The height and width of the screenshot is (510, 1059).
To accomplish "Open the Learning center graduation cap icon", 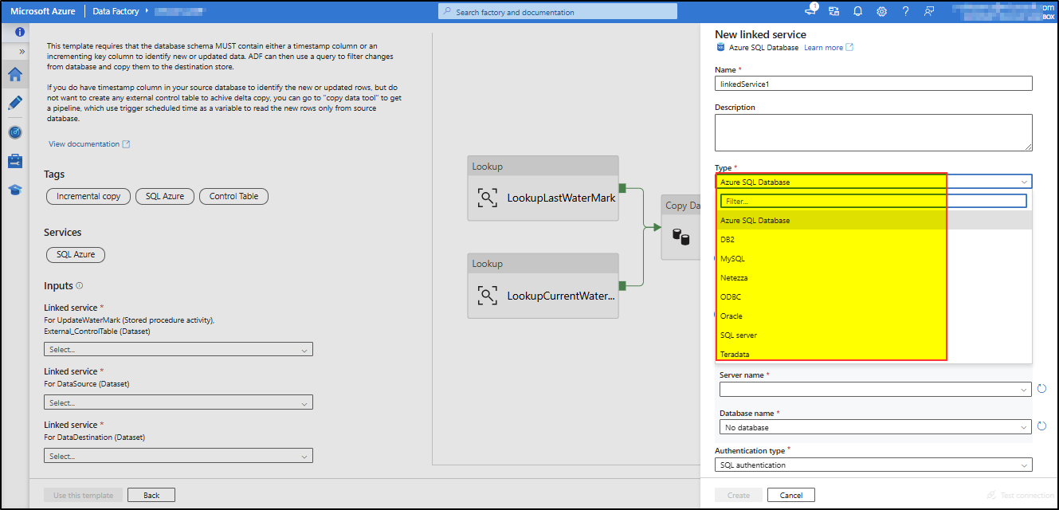I will click(x=14, y=190).
